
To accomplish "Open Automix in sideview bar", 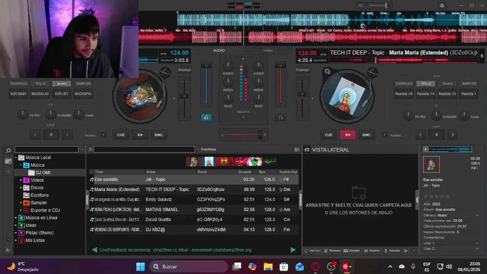I will [x=372, y=250].
